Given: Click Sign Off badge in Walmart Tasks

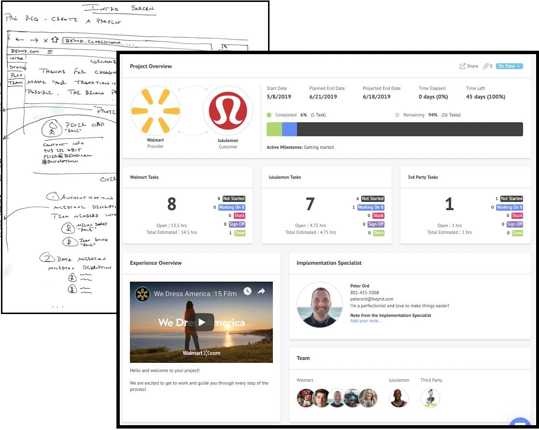Looking at the screenshot, I should tap(237, 224).
